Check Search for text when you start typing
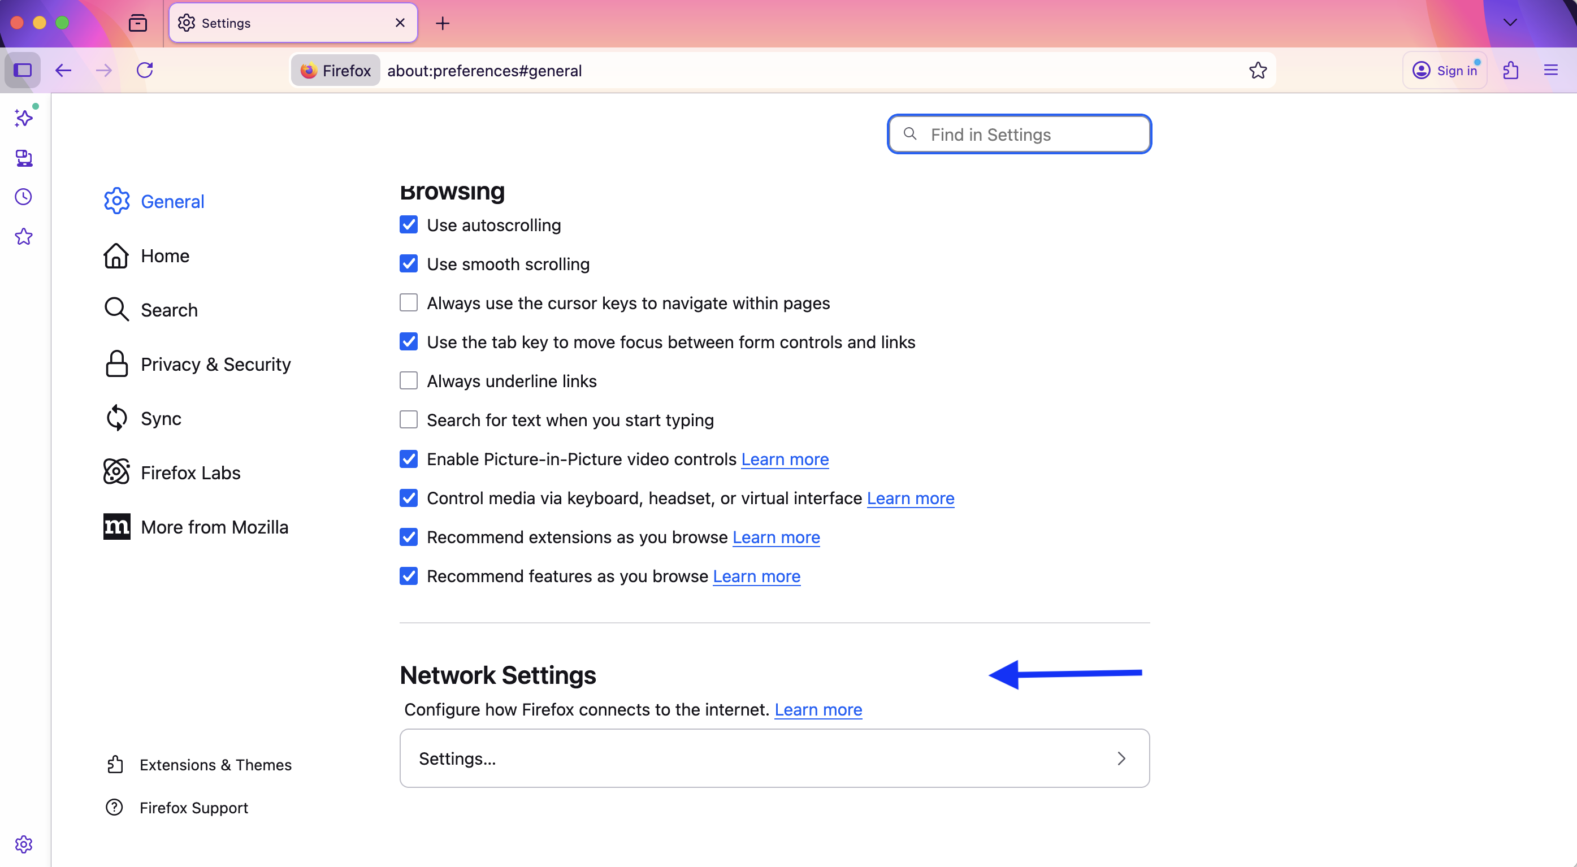 pyautogui.click(x=408, y=420)
